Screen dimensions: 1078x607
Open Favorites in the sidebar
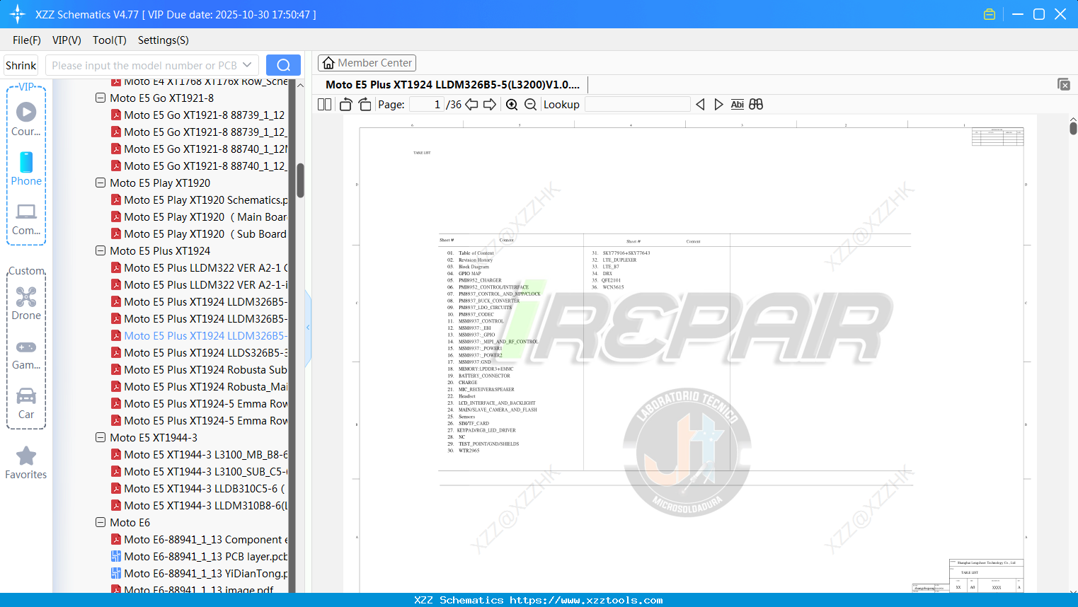coord(26,463)
